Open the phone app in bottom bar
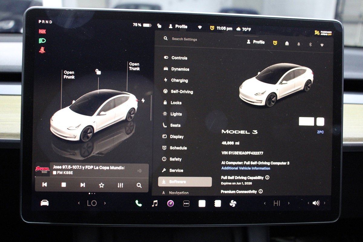The width and height of the screenshot is (363, 242). [x=139, y=203]
